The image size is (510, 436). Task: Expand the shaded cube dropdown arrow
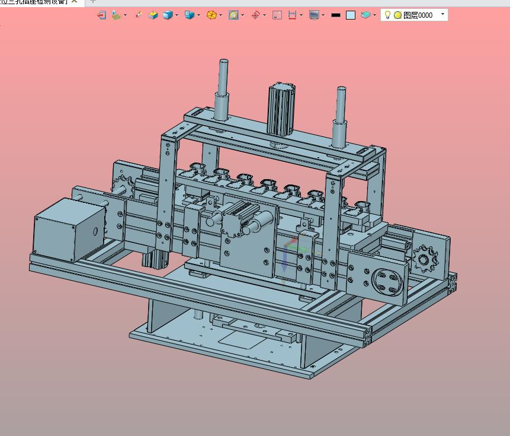(x=177, y=15)
